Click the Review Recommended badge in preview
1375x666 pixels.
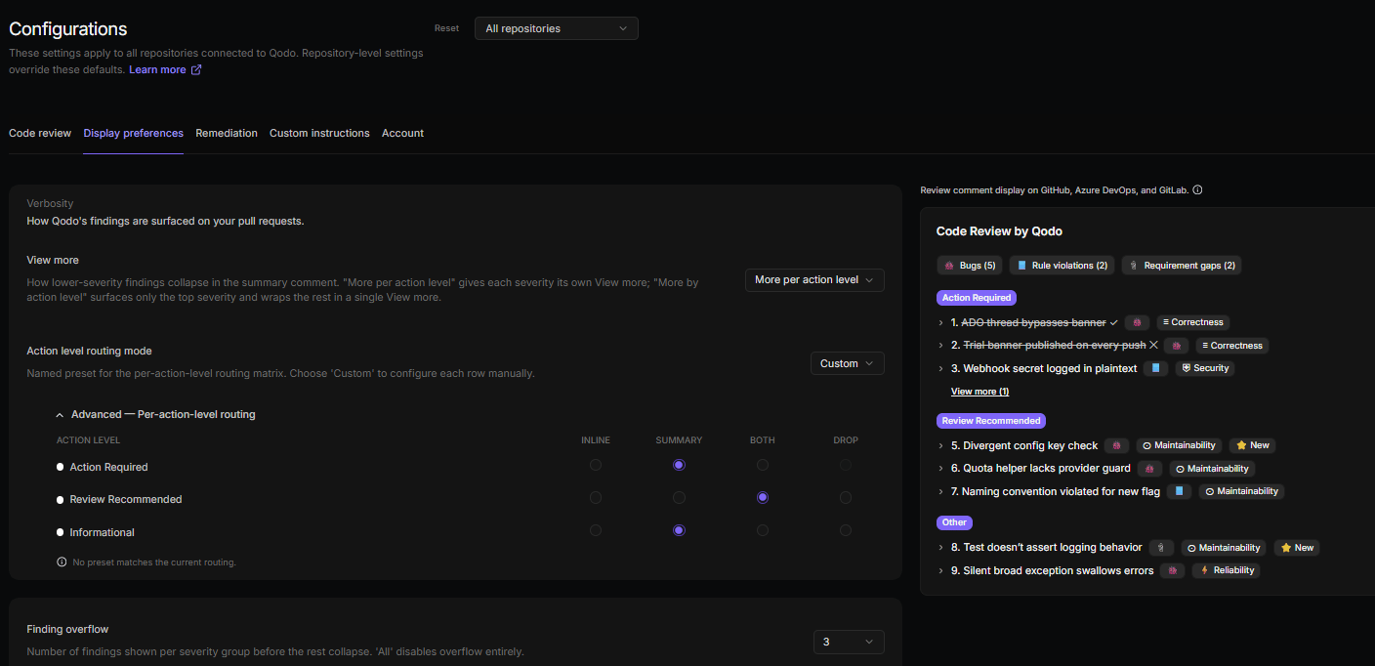991,421
